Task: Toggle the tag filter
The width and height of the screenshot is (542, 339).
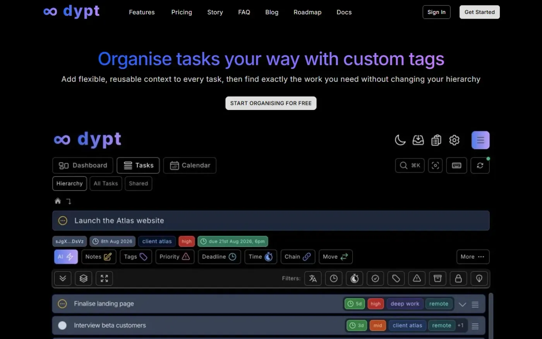Action: [x=396, y=278]
